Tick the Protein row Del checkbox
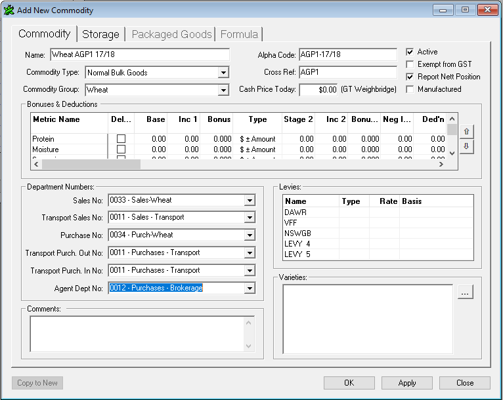This screenshot has width=503, height=400. (x=121, y=139)
